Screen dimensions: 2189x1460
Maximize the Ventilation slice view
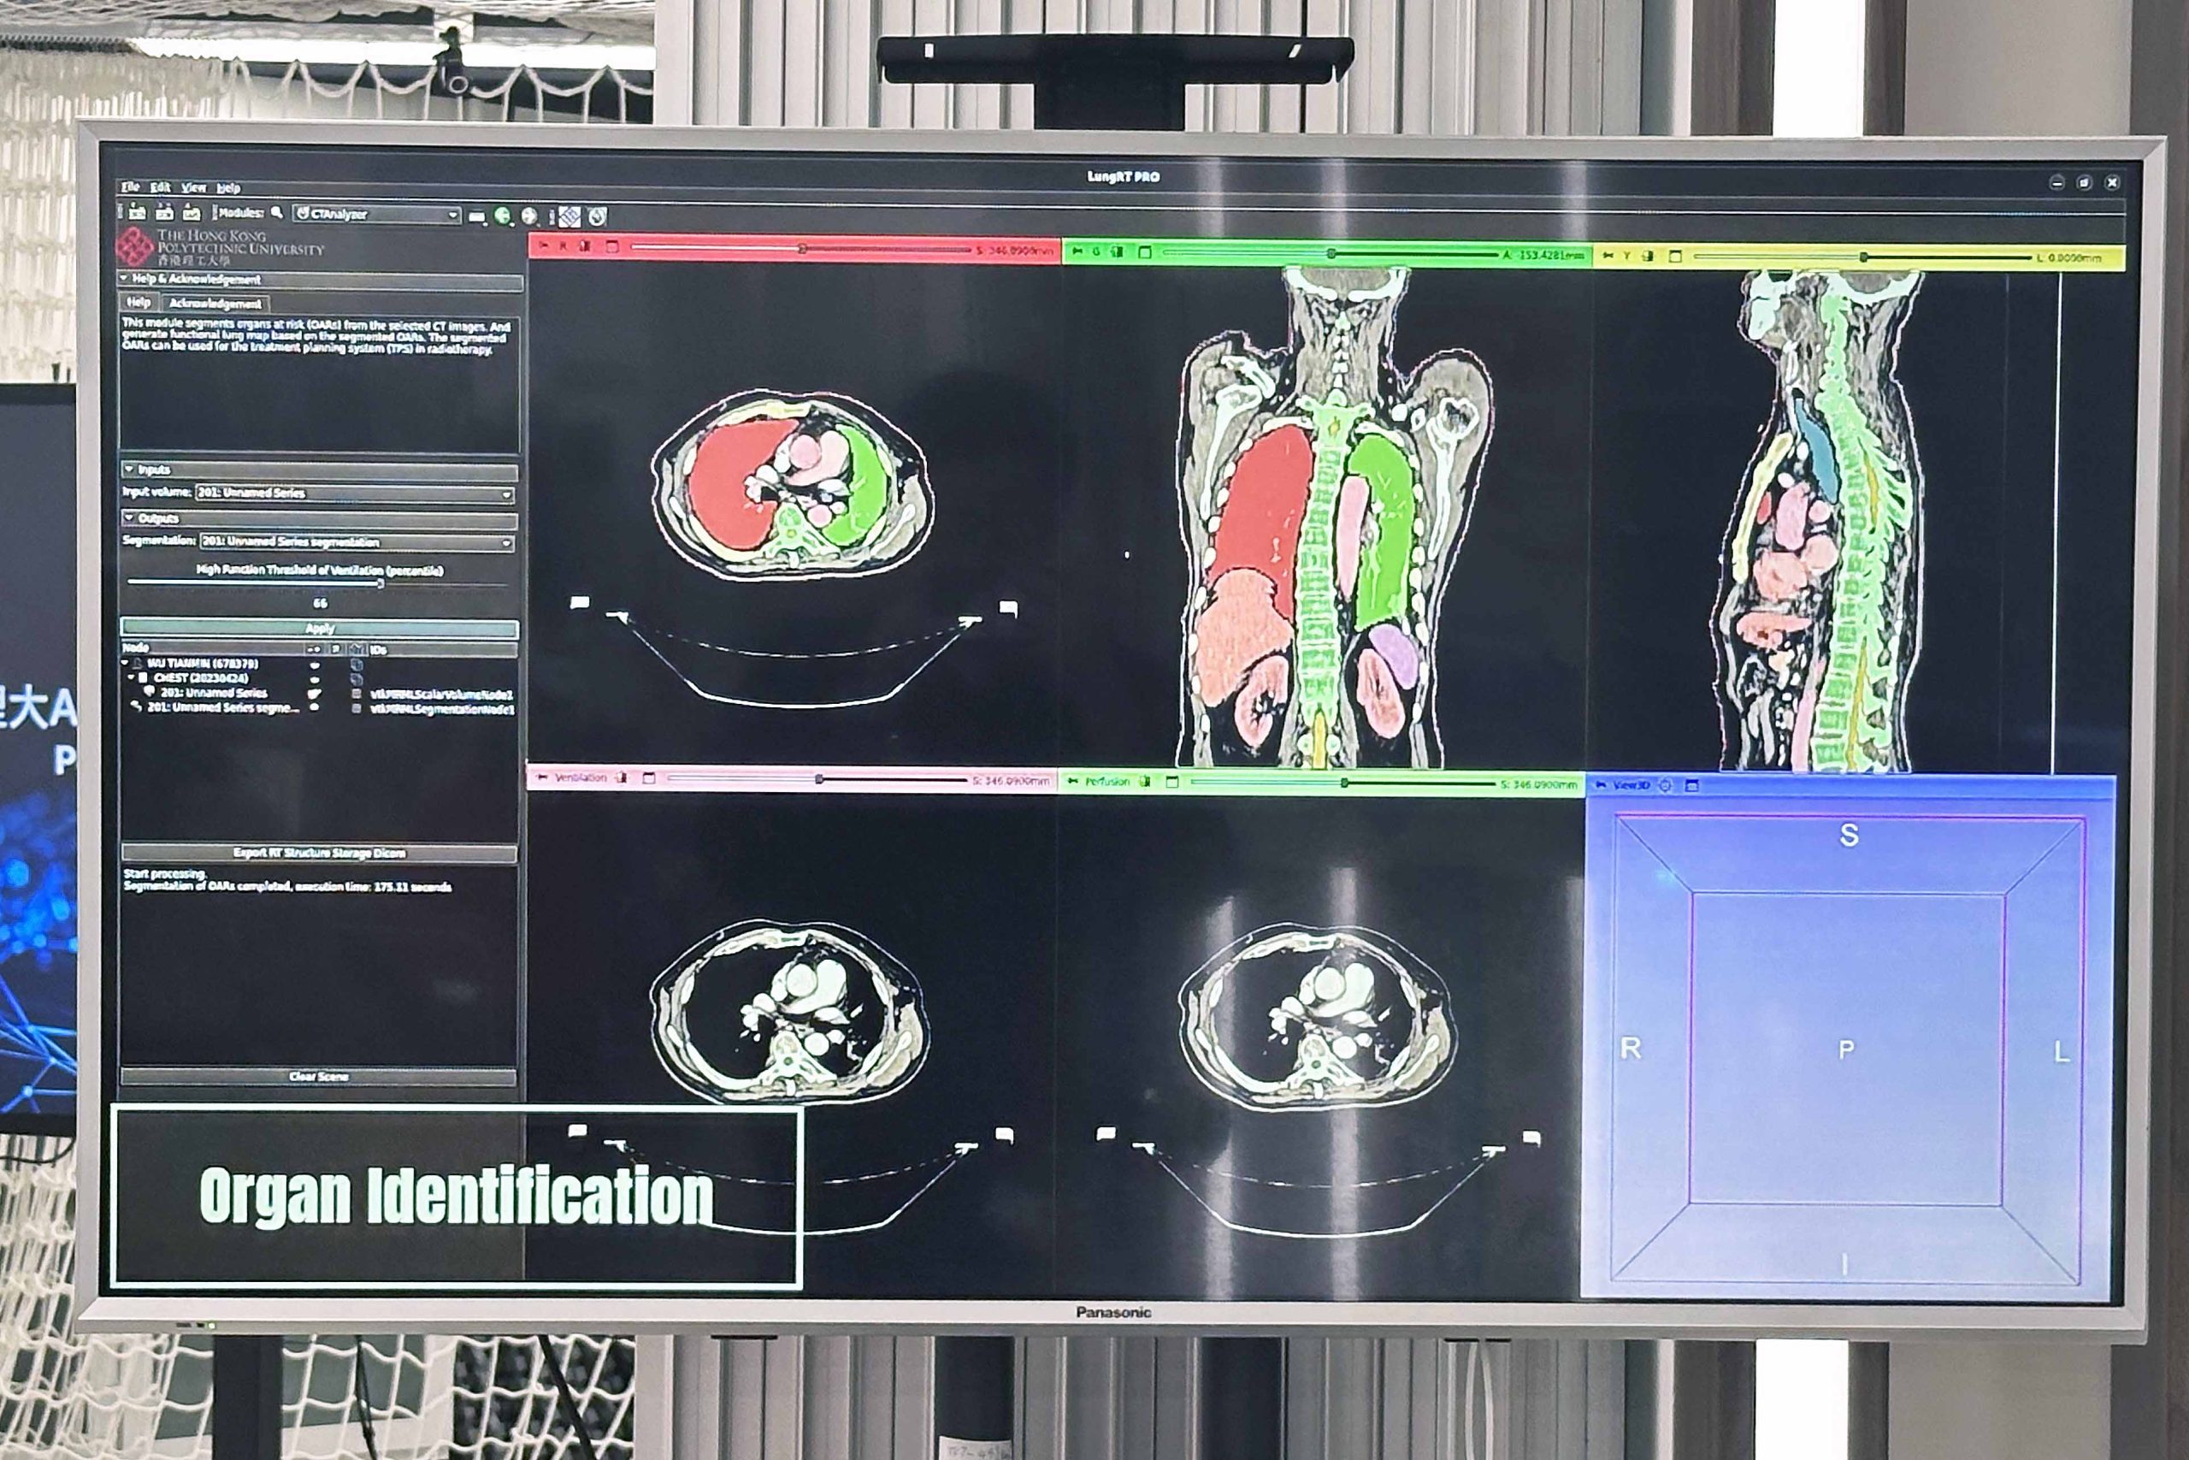tap(650, 778)
